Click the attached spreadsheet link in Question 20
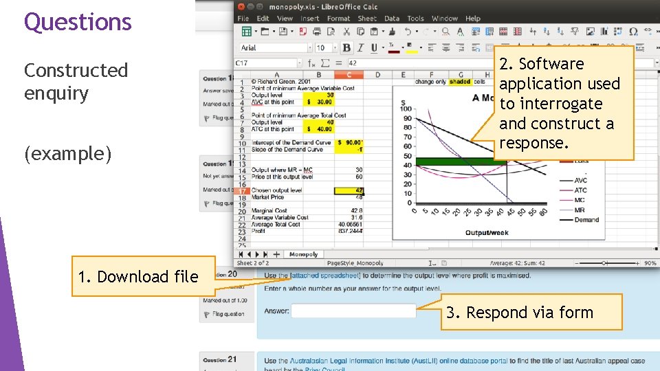The height and width of the screenshot is (371, 660). (x=325, y=276)
